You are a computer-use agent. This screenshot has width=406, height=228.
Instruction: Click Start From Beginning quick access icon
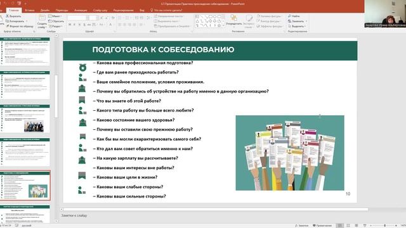point(20,3)
